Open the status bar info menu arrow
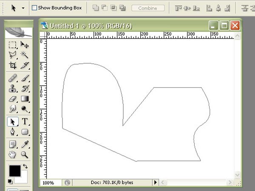 (x=156, y=183)
